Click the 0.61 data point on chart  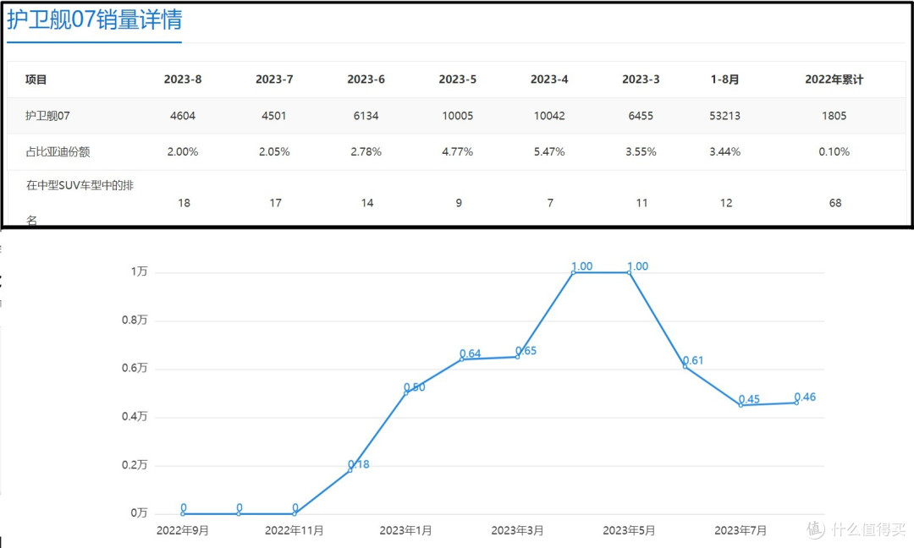pyautogui.click(x=685, y=366)
